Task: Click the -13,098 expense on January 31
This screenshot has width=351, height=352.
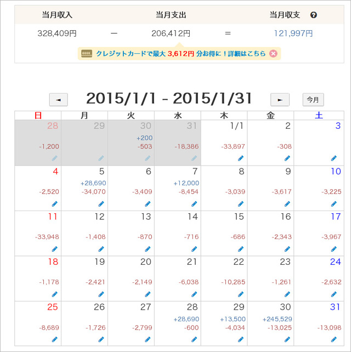Action: [x=329, y=328]
